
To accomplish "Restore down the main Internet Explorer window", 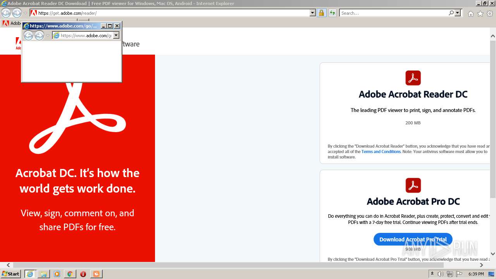I will (485, 3).
